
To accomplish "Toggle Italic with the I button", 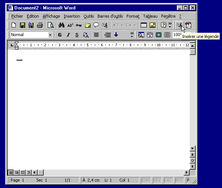I will pyautogui.click(x=68, y=35).
